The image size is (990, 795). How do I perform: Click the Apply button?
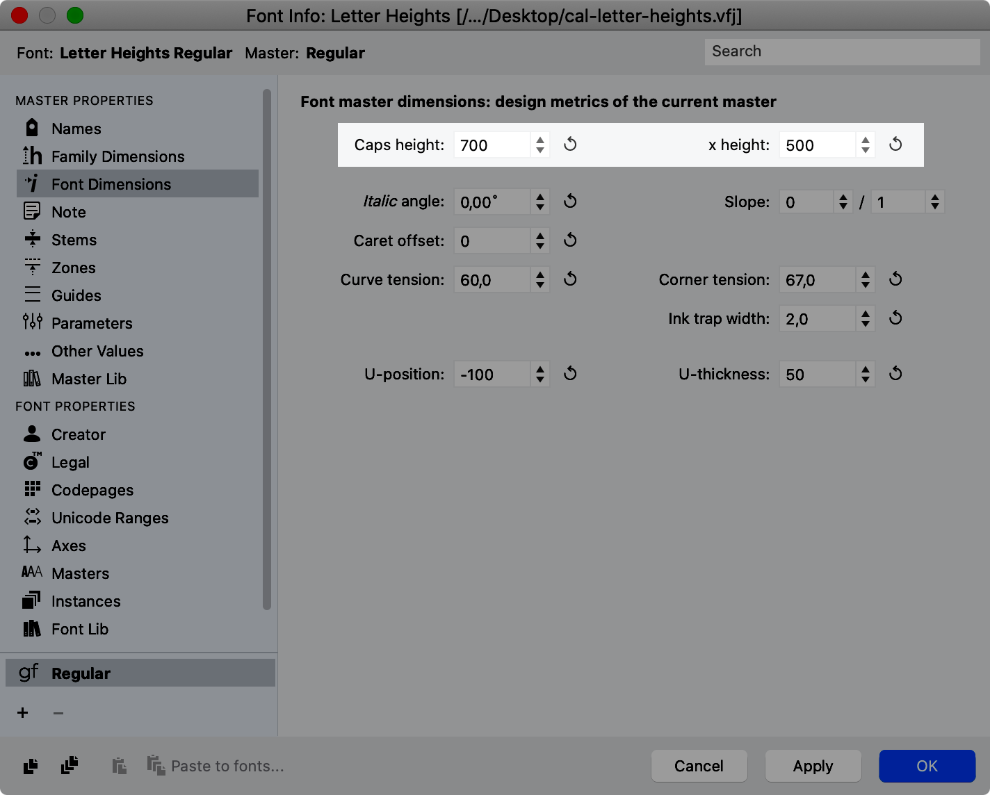(x=813, y=766)
